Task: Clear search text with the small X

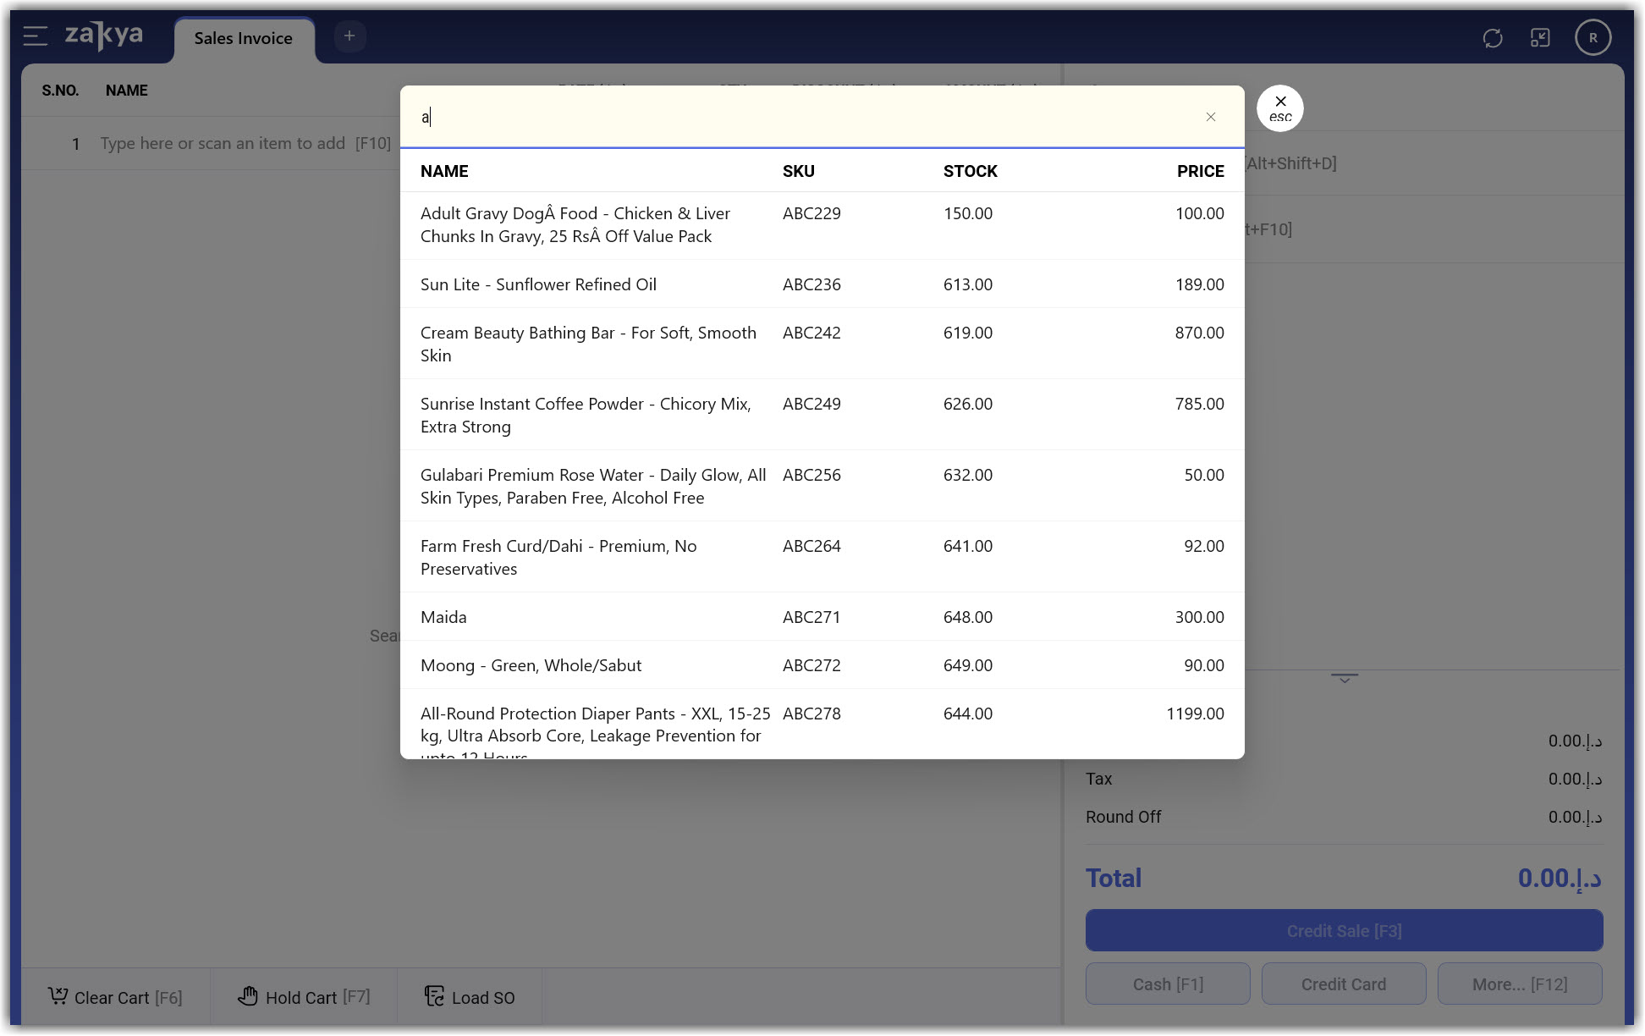Action: point(1210,117)
